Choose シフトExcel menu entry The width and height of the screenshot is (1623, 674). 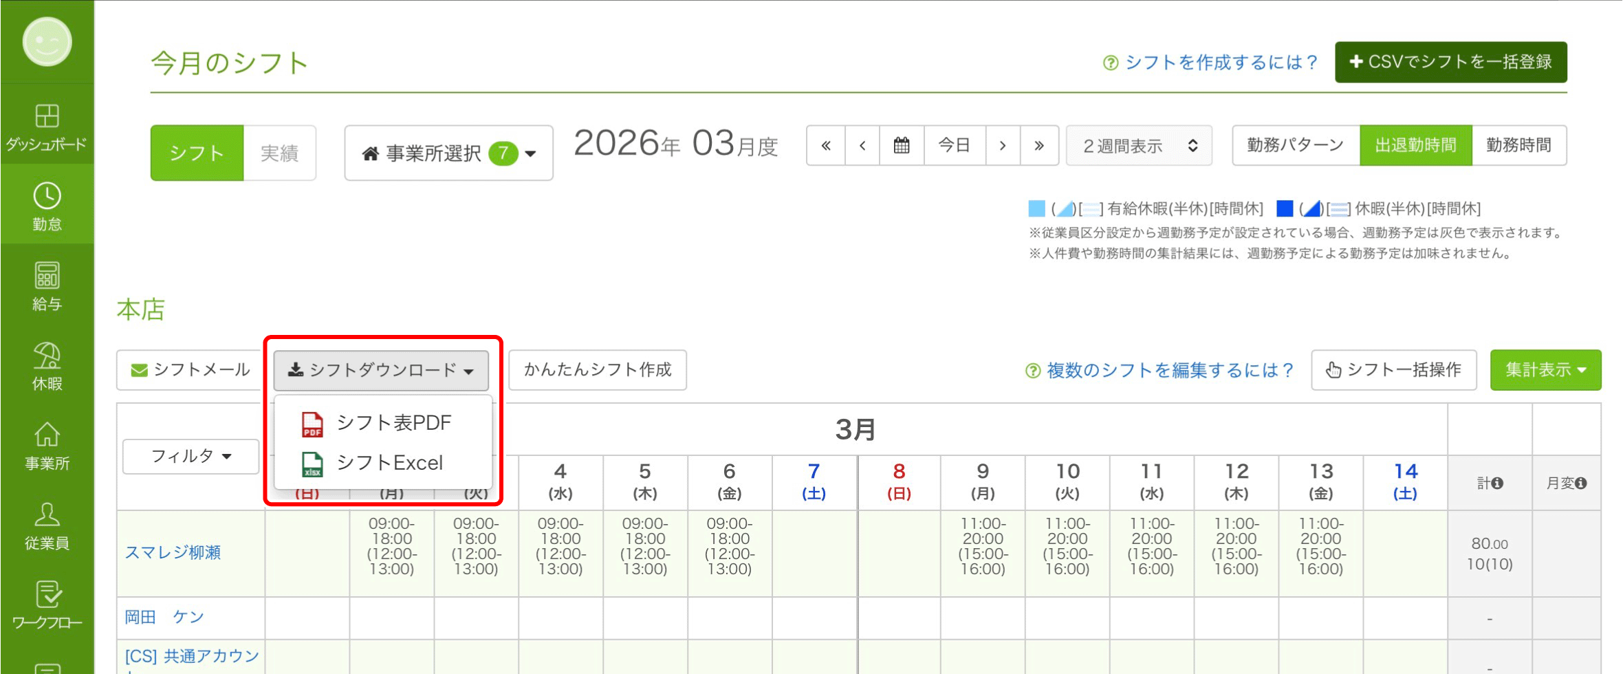click(383, 463)
